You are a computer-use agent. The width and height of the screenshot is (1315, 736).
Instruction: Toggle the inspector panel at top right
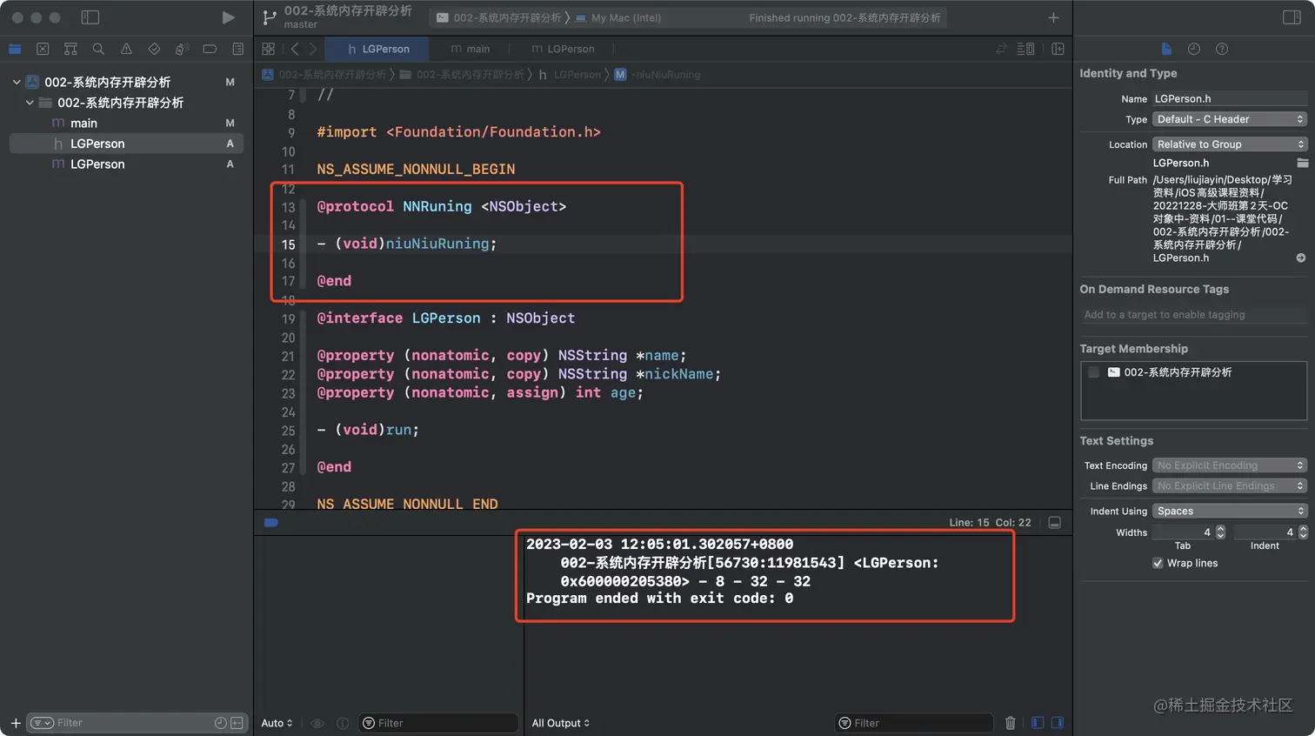coord(1292,17)
